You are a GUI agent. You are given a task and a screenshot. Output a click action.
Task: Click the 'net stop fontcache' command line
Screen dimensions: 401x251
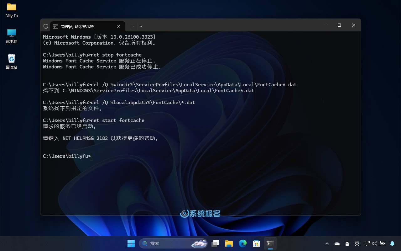[92, 55]
